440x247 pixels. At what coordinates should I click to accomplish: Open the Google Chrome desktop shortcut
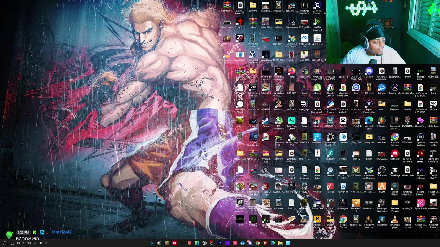click(343, 222)
